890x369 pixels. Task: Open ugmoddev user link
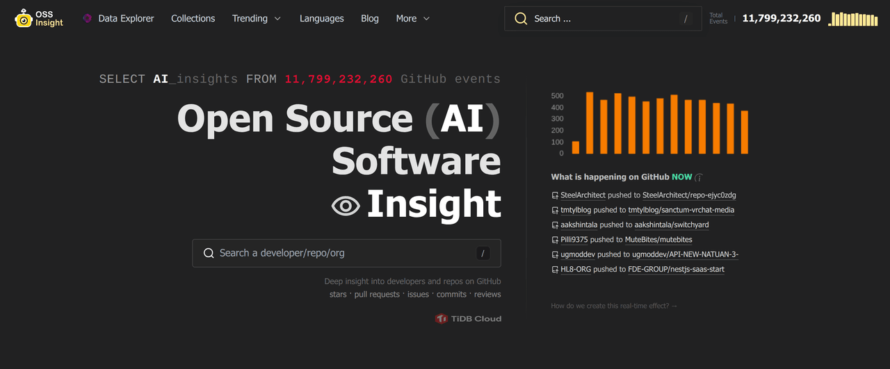(x=578, y=255)
